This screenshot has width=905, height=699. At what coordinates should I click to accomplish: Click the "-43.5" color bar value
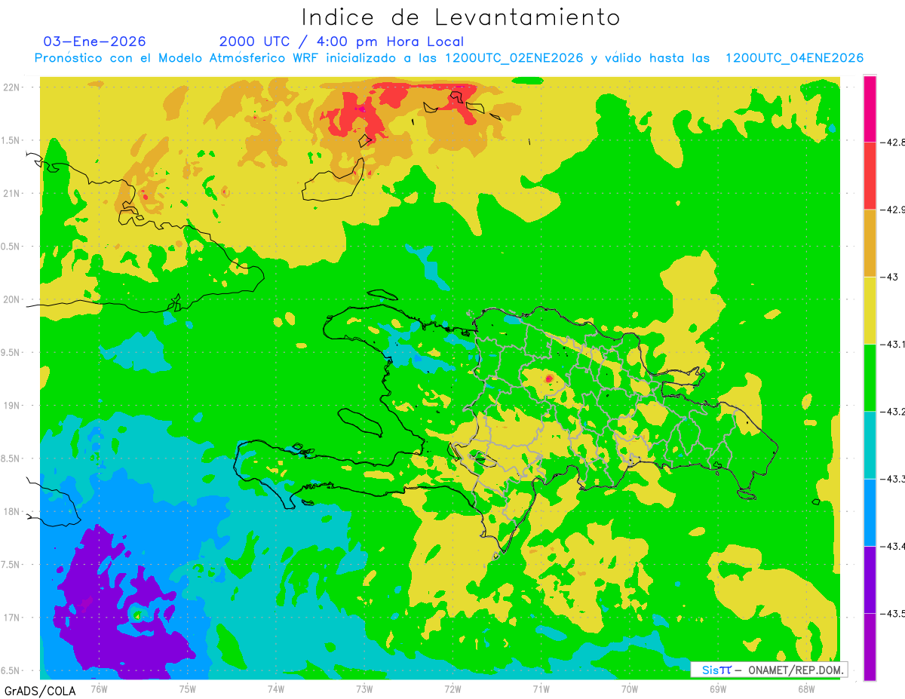tap(893, 613)
